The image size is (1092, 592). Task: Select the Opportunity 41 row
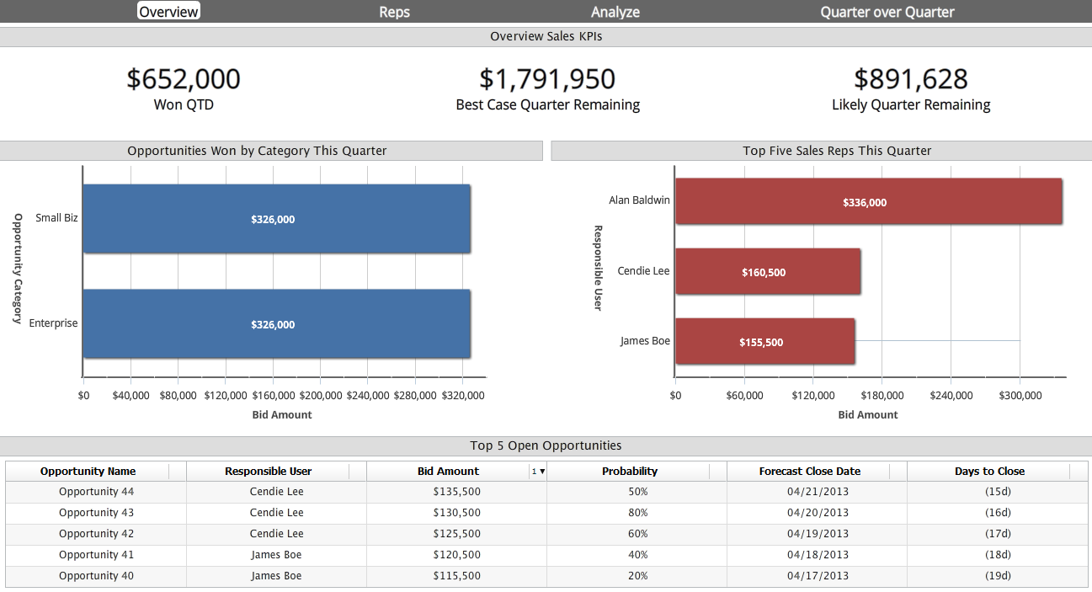click(x=546, y=555)
